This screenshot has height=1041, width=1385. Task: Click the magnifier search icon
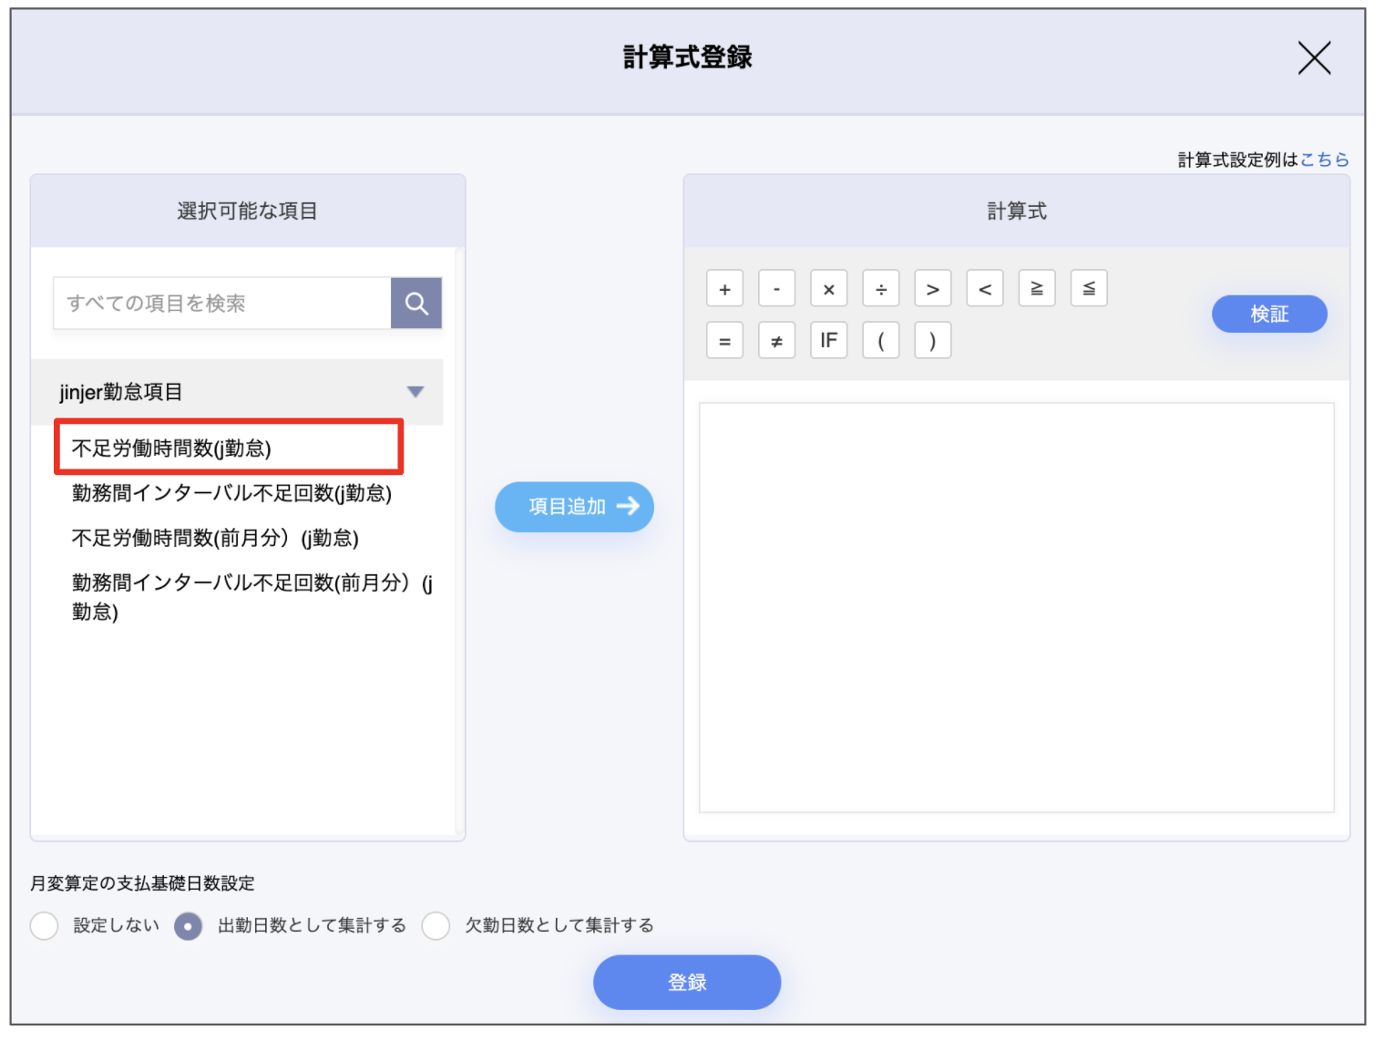[416, 304]
